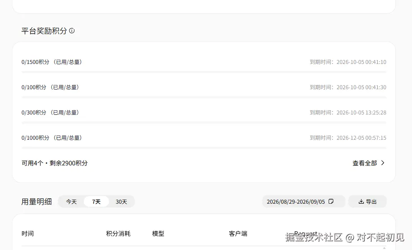Click progress bar for 0/1000积分
This screenshot has height=250, width=412.
[x=204, y=148]
